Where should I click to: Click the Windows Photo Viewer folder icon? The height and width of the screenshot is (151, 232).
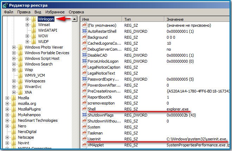(20, 47)
